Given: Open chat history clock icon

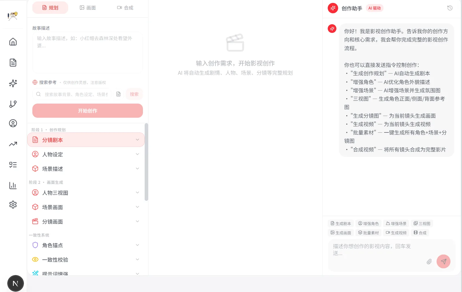Looking at the screenshot, I should (450, 8).
